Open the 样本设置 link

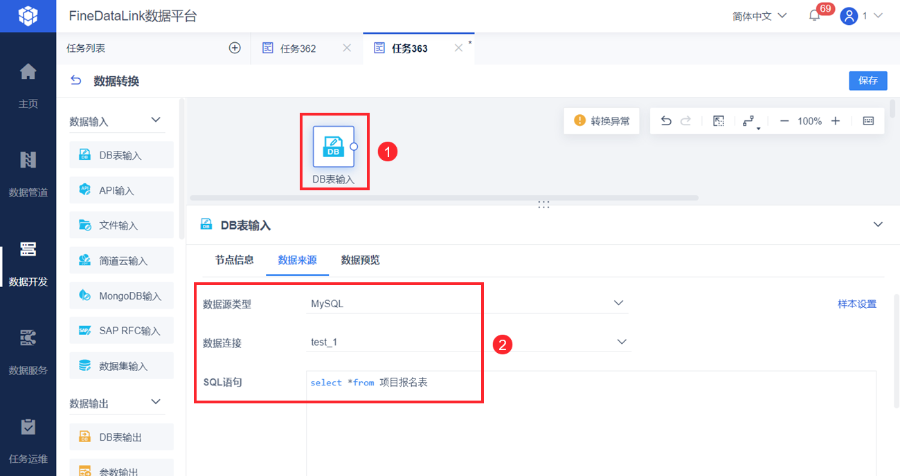pos(857,304)
